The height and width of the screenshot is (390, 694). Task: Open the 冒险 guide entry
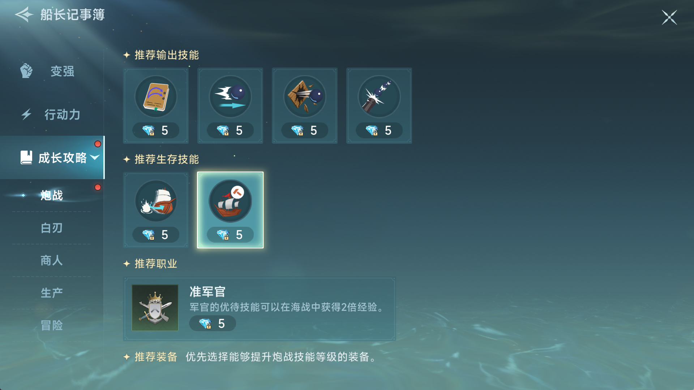52,325
